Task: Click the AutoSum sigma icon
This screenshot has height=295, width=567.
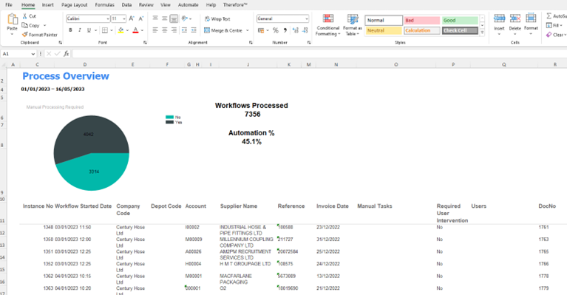Action: pos(549,16)
